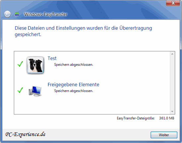Click the computer icon for Freigegebene Elemente
The image size is (182, 143).
coord(35,91)
